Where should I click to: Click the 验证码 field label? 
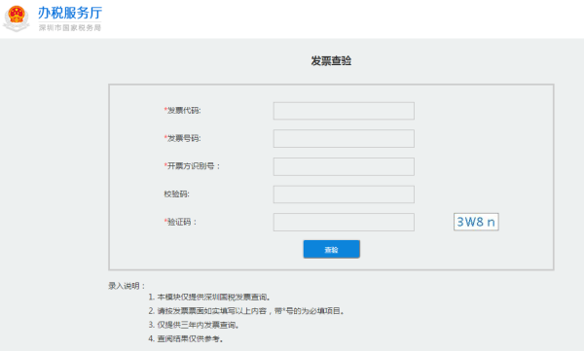[180, 222]
